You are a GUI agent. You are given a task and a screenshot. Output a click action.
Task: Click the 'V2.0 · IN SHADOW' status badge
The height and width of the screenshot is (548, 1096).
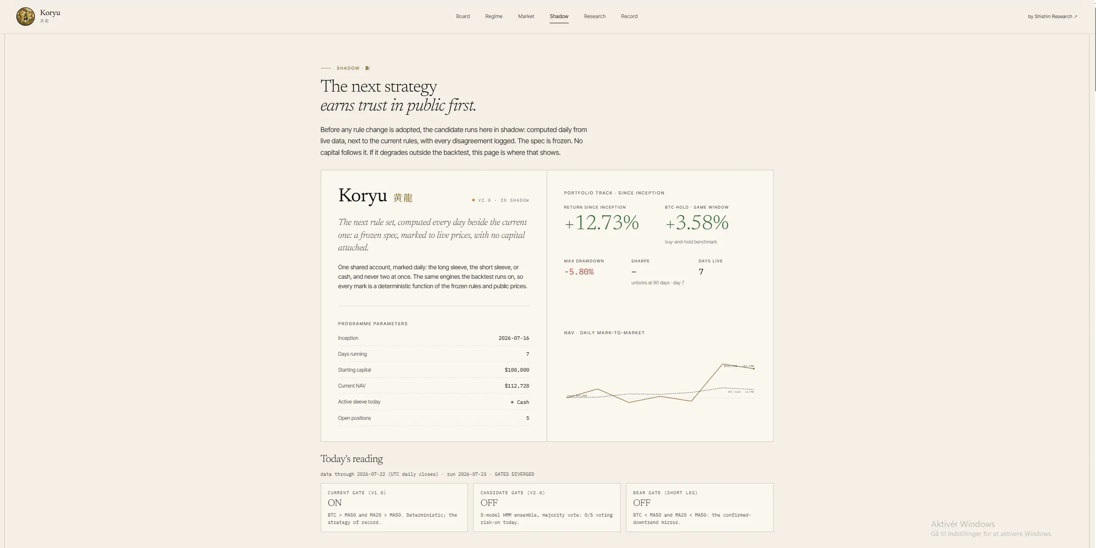coord(500,200)
